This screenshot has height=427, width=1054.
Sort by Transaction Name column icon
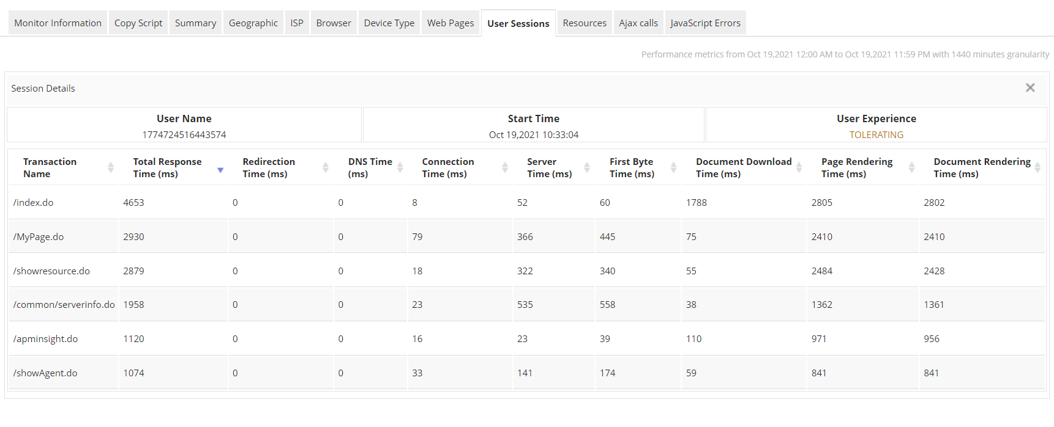click(111, 167)
